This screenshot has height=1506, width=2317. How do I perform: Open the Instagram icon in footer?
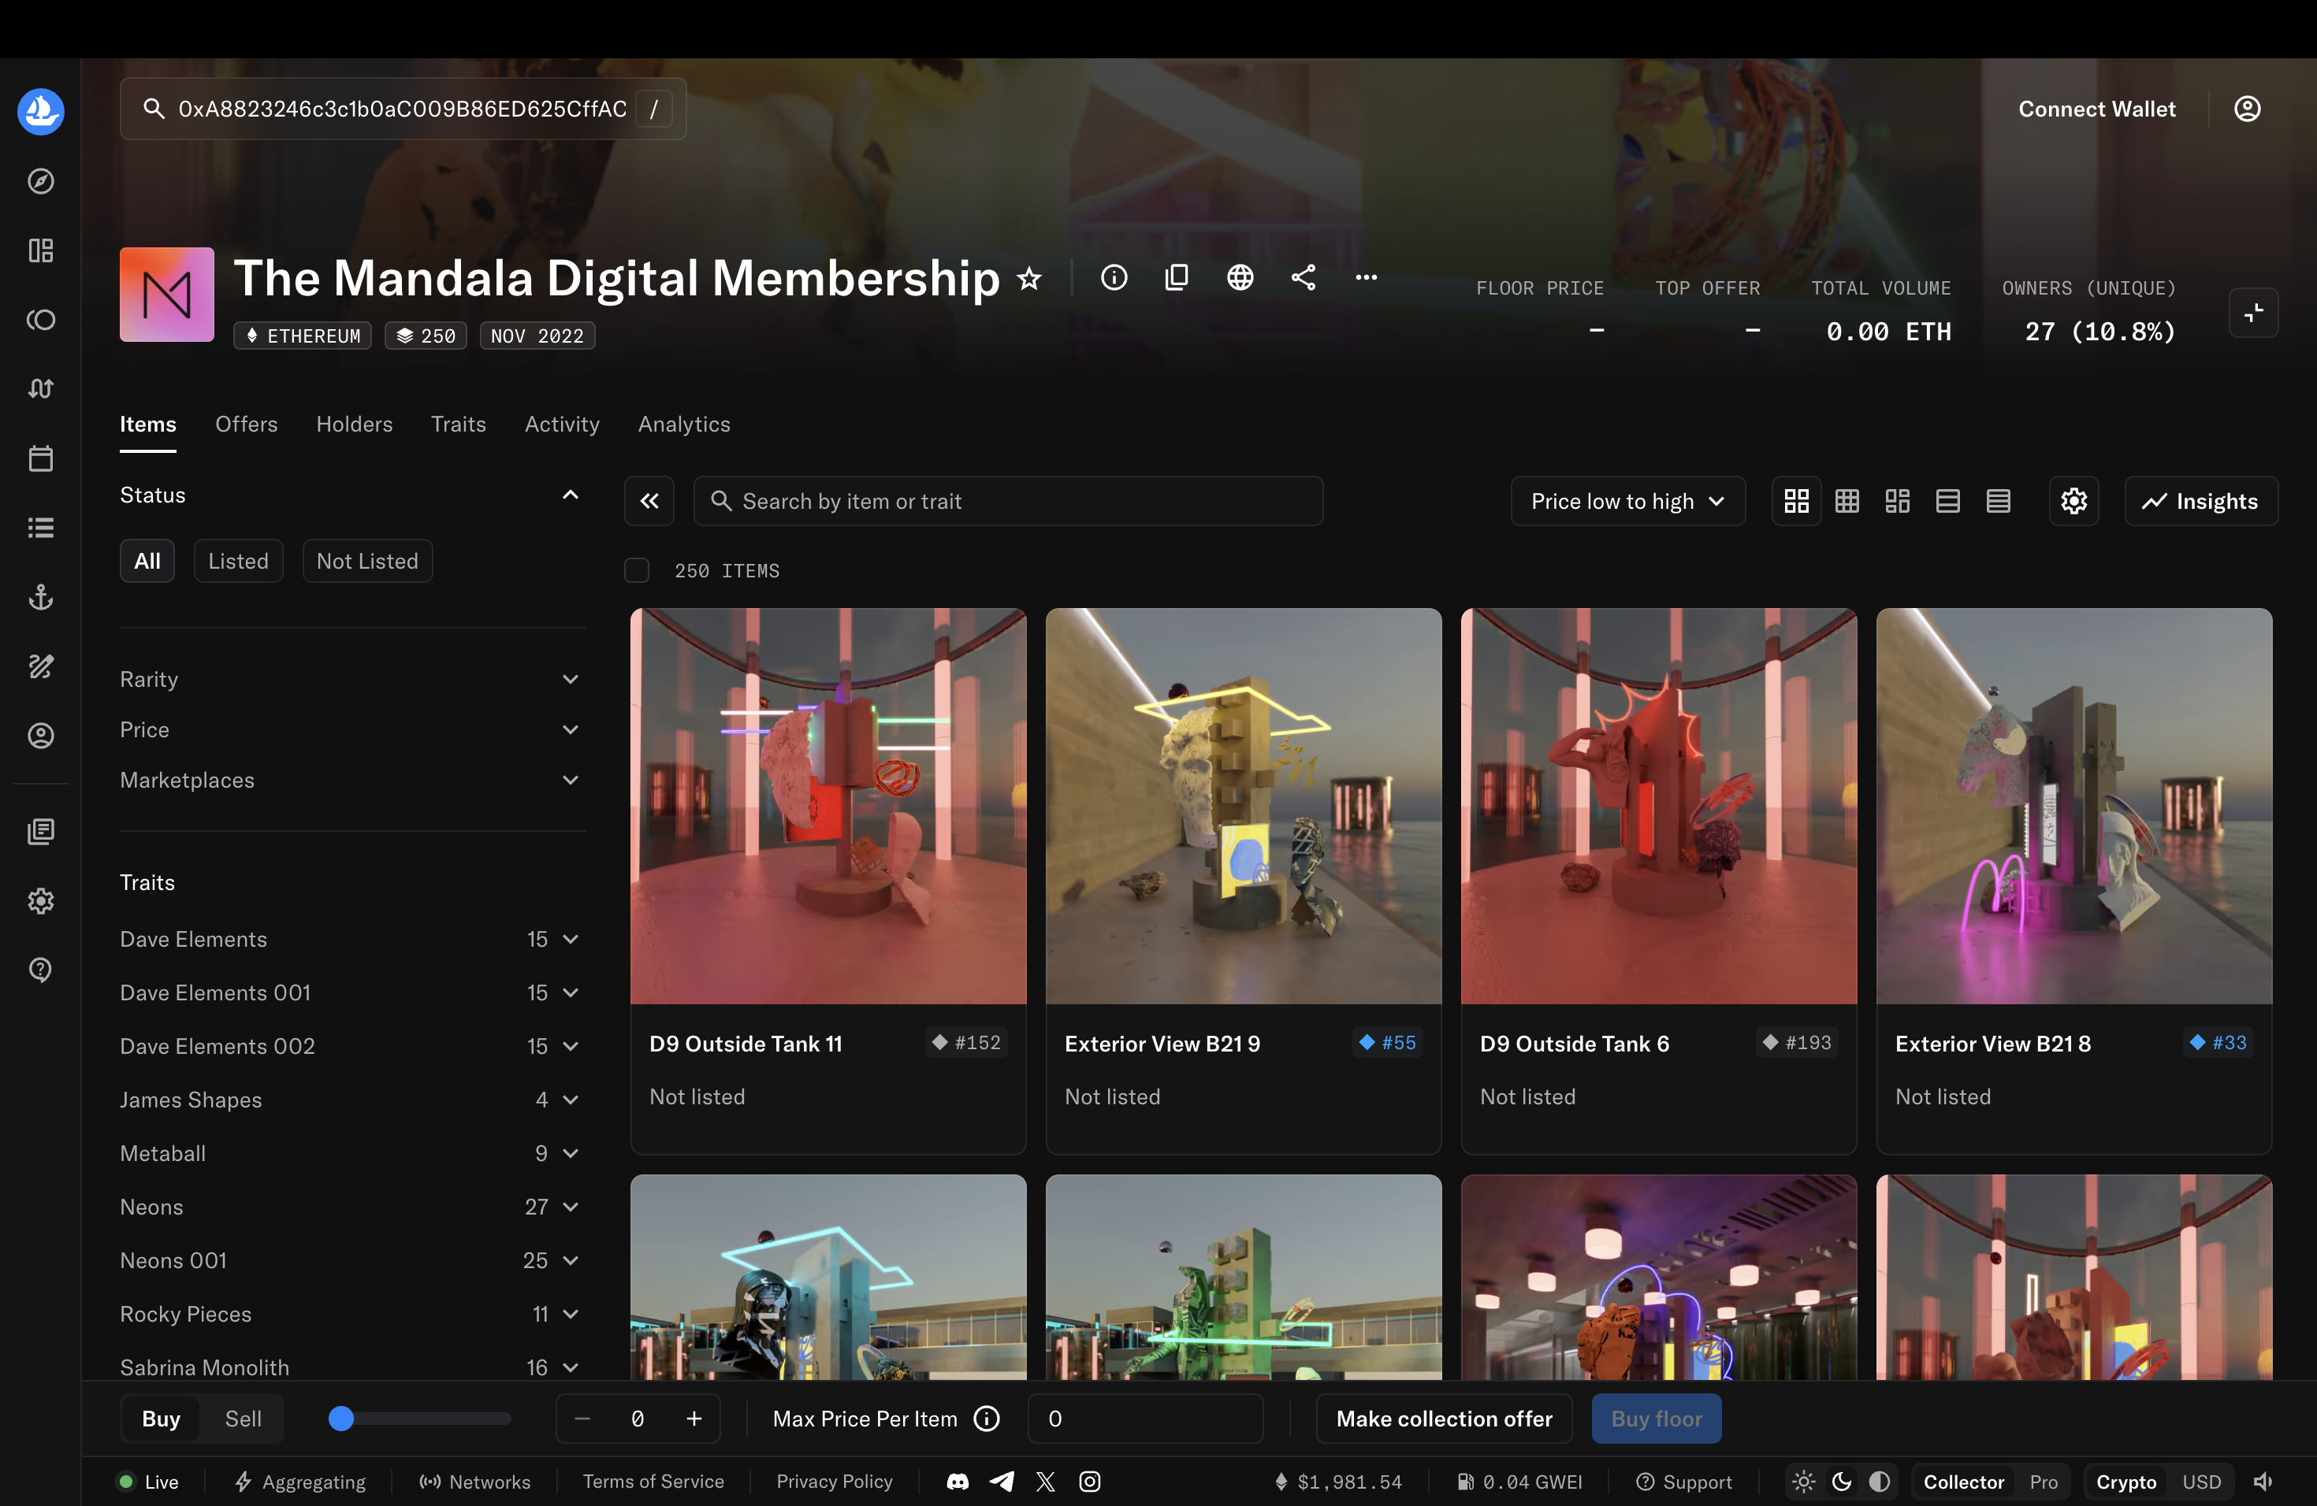pos(1089,1481)
